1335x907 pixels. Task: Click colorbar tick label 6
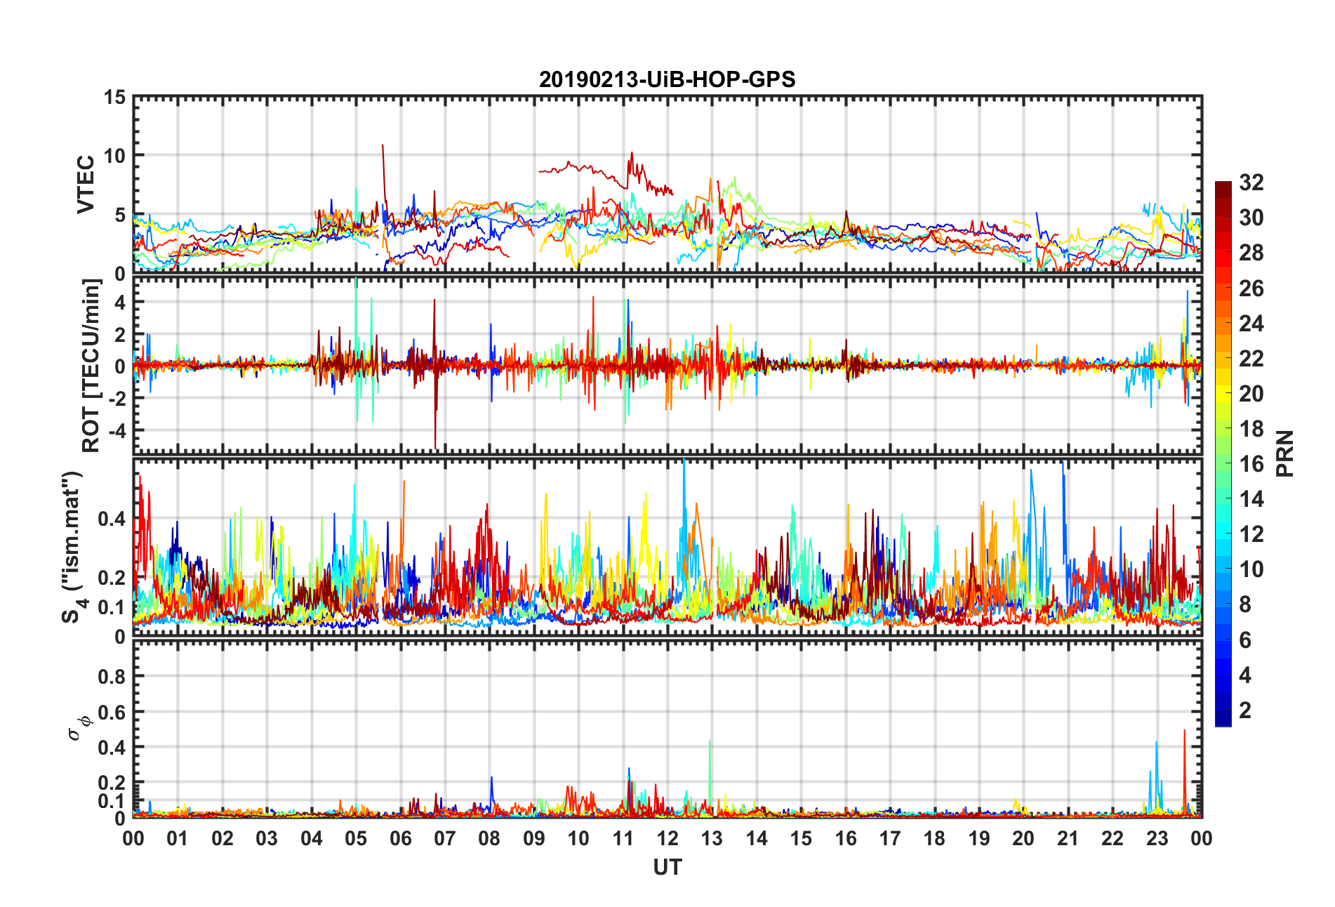point(1245,640)
